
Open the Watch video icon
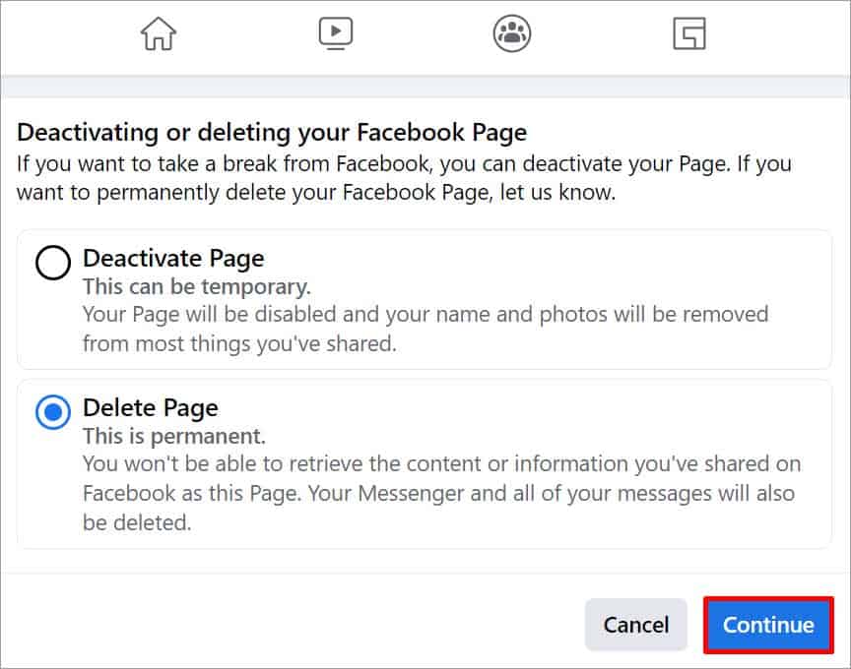pos(336,33)
